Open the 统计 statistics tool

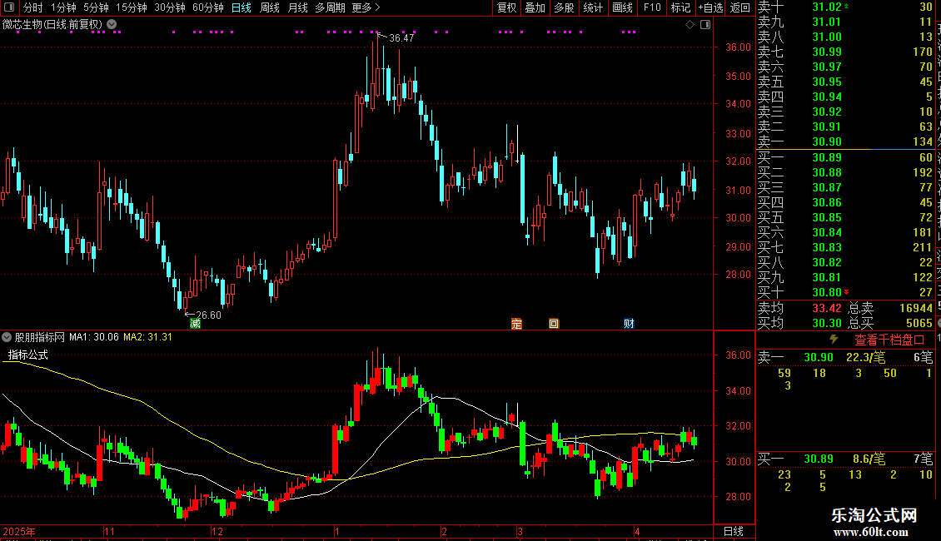593,7
